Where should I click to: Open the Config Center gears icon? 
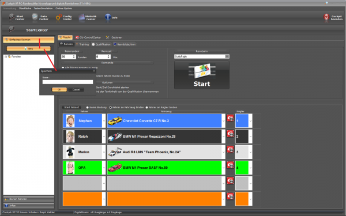coord(59,17)
